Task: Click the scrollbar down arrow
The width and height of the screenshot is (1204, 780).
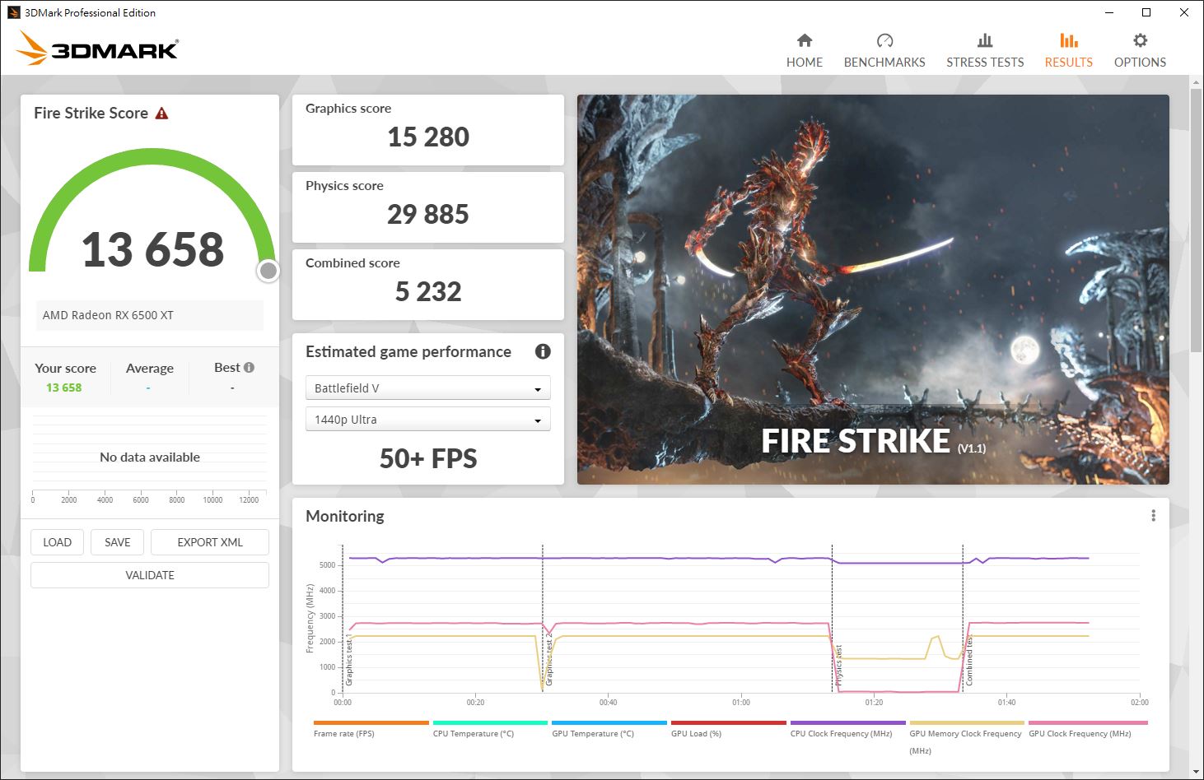Action: [x=1196, y=773]
